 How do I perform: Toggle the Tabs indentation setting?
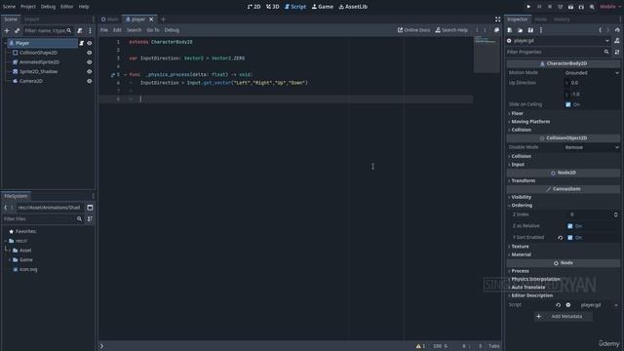click(x=494, y=346)
